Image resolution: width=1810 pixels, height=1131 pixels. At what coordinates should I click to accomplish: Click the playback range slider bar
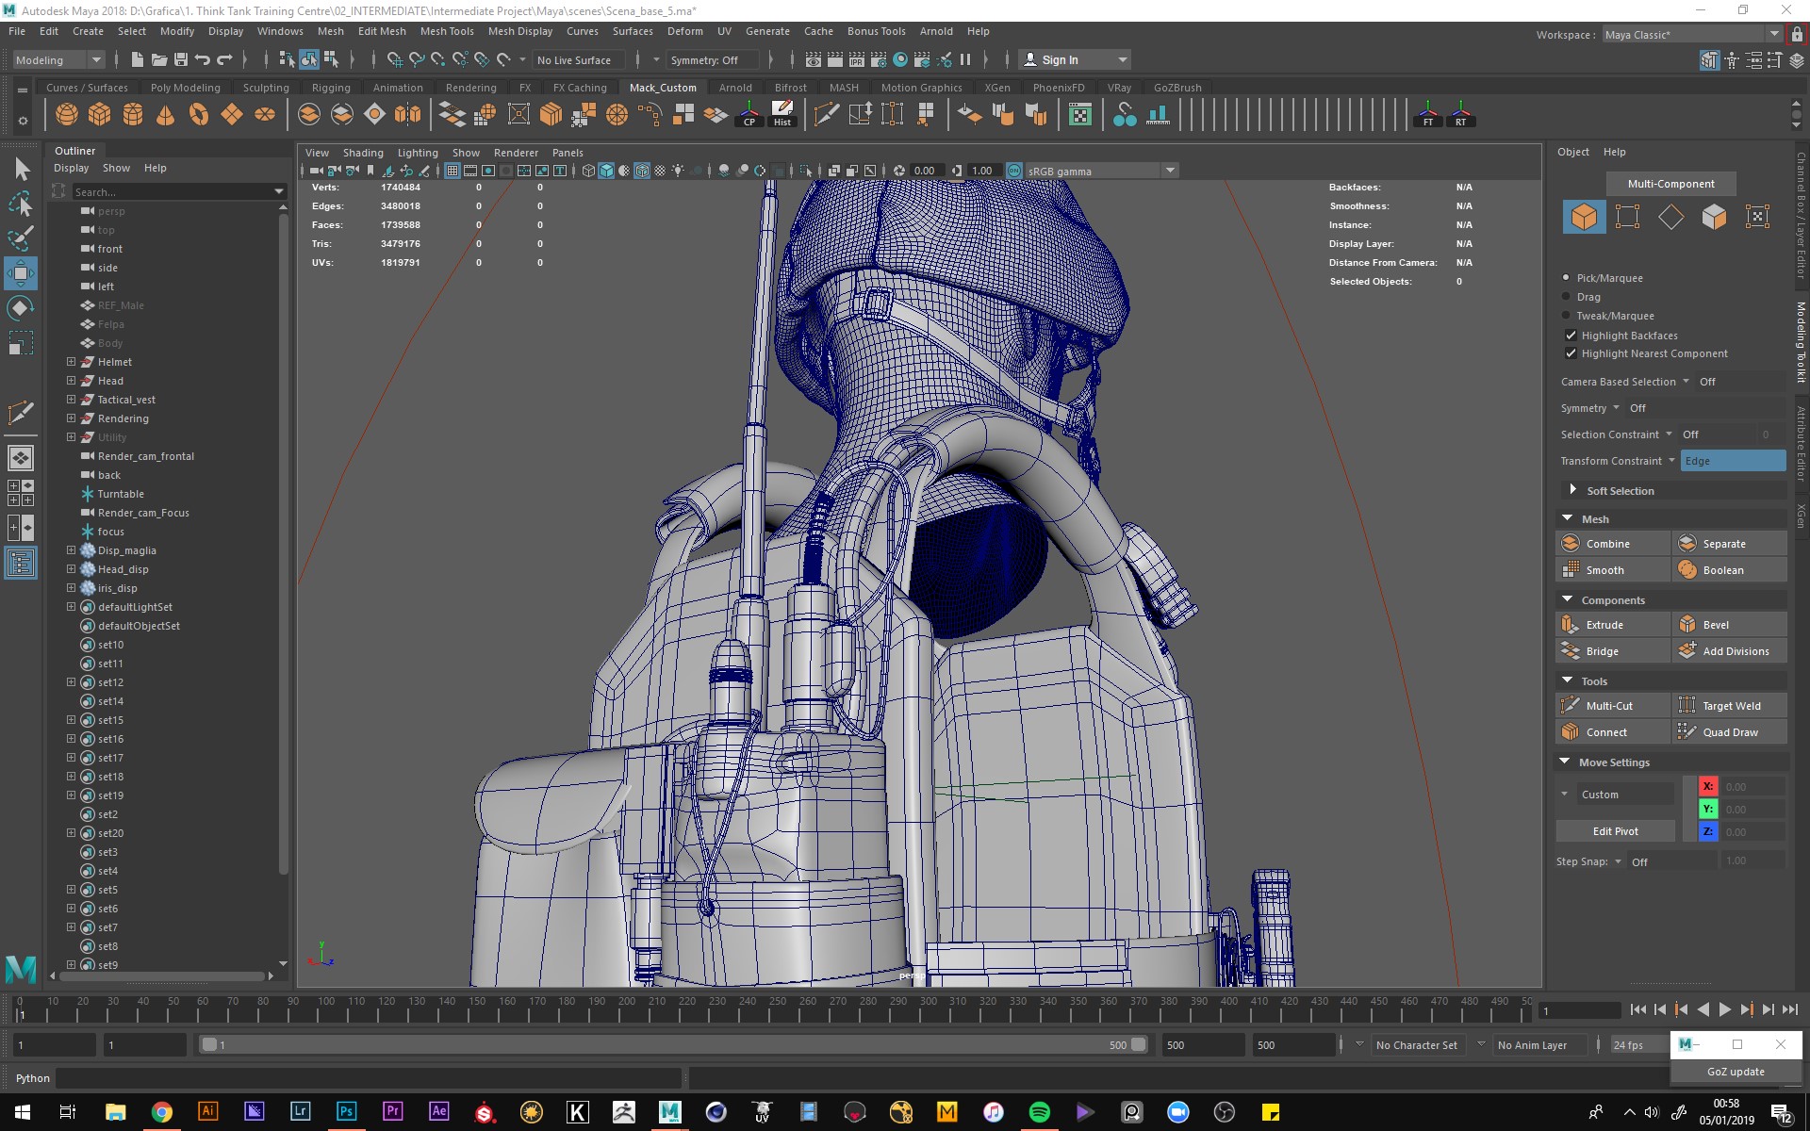673,1044
